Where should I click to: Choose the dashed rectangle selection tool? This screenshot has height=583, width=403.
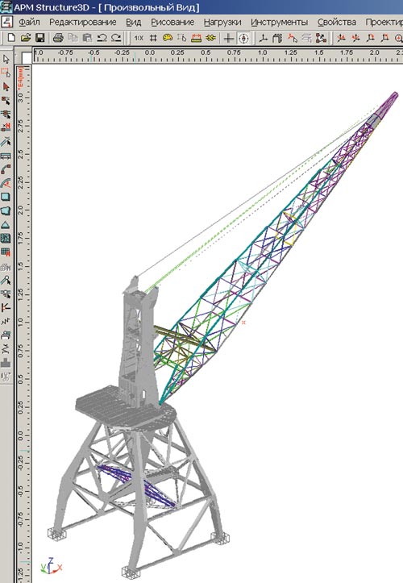tap(6, 73)
